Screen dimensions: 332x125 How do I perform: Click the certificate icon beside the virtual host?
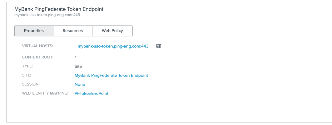tap(159, 46)
